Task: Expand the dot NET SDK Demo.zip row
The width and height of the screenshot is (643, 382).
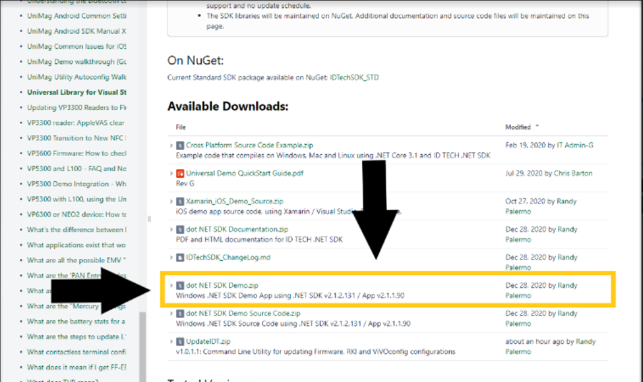Action: click(171, 285)
